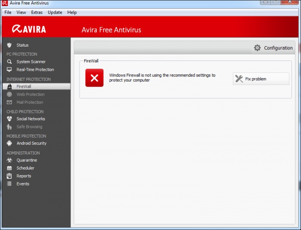Open the Update menu
The height and width of the screenshot is (230, 301).
(x=55, y=12)
